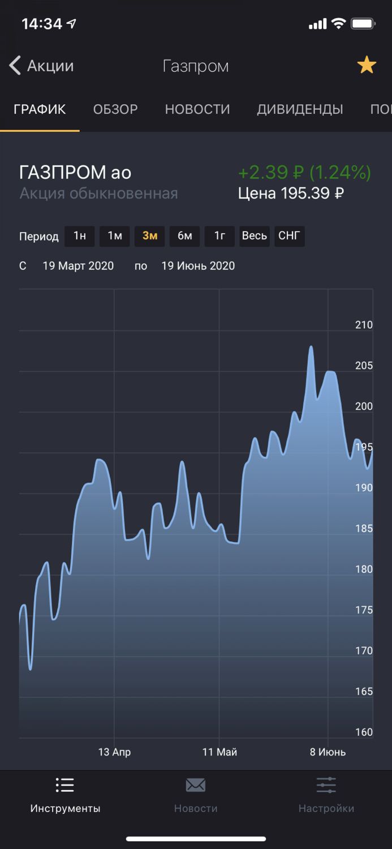Tap the Акция обыкновенная subtitle

tap(98, 194)
